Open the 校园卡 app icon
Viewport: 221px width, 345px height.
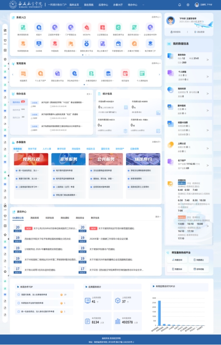pos(39,27)
